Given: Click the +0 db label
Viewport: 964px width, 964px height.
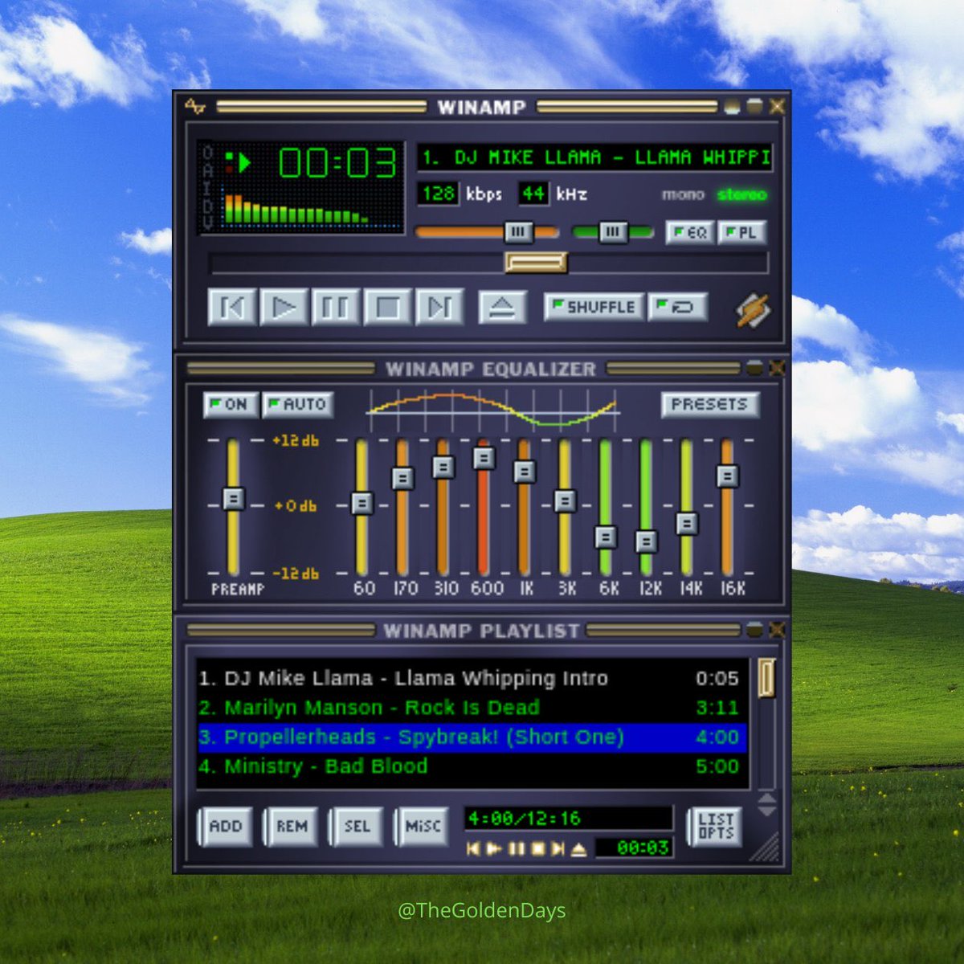Looking at the screenshot, I should (x=295, y=506).
